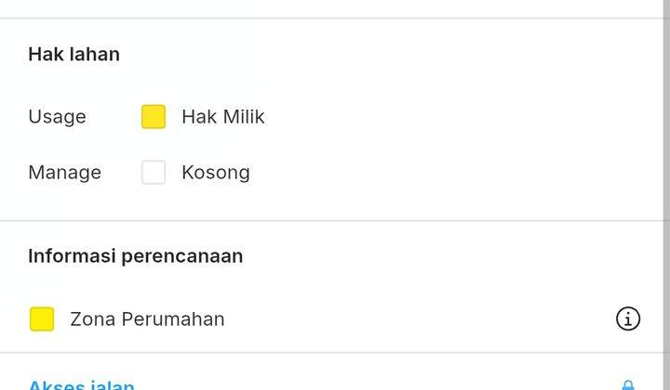670x390 pixels.
Task: Open the Akses jalan link
Action: pyautogui.click(x=81, y=384)
